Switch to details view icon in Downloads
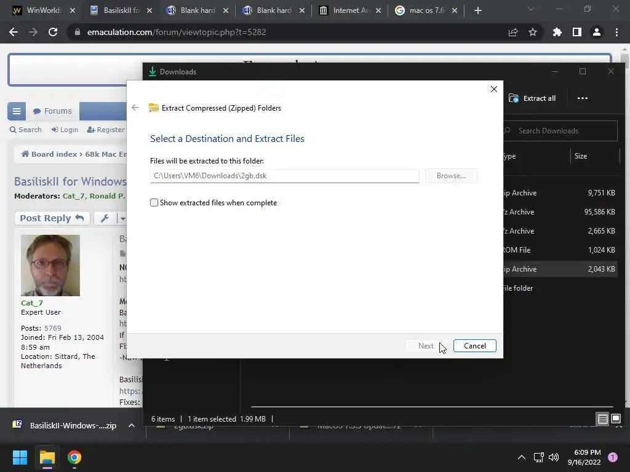Viewport: 630px width, 472px height. pyautogui.click(x=602, y=419)
